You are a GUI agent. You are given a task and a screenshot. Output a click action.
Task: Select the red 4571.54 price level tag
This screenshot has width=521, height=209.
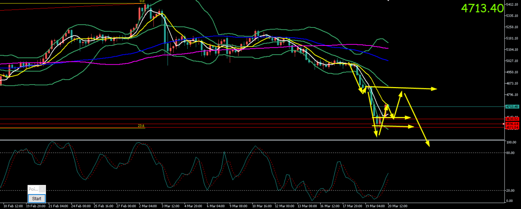point(512,127)
